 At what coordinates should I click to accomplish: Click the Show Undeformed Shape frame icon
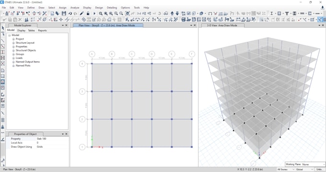(210, 13)
